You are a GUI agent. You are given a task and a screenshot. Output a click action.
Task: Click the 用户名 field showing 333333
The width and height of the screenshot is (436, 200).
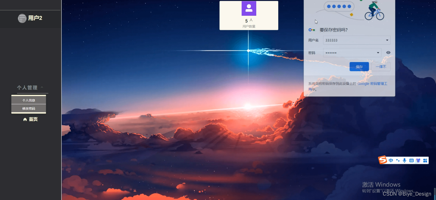tap(357, 40)
